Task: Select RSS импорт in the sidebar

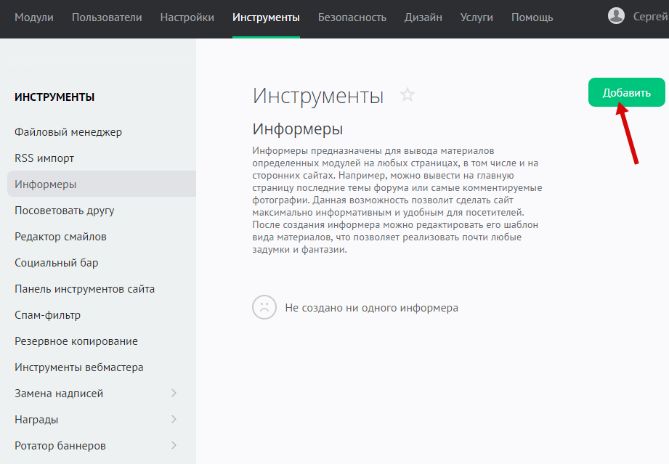Action: (x=44, y=158)
